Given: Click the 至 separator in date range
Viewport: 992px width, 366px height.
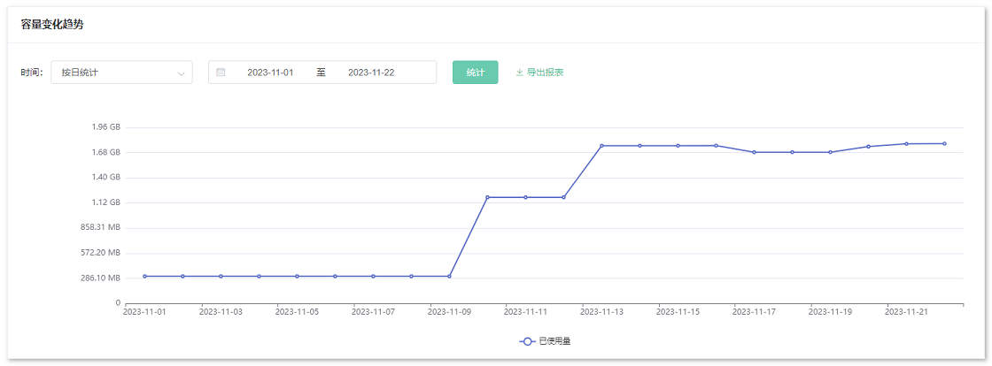Looking at the screenshot, I should click(x=321, y=72).
